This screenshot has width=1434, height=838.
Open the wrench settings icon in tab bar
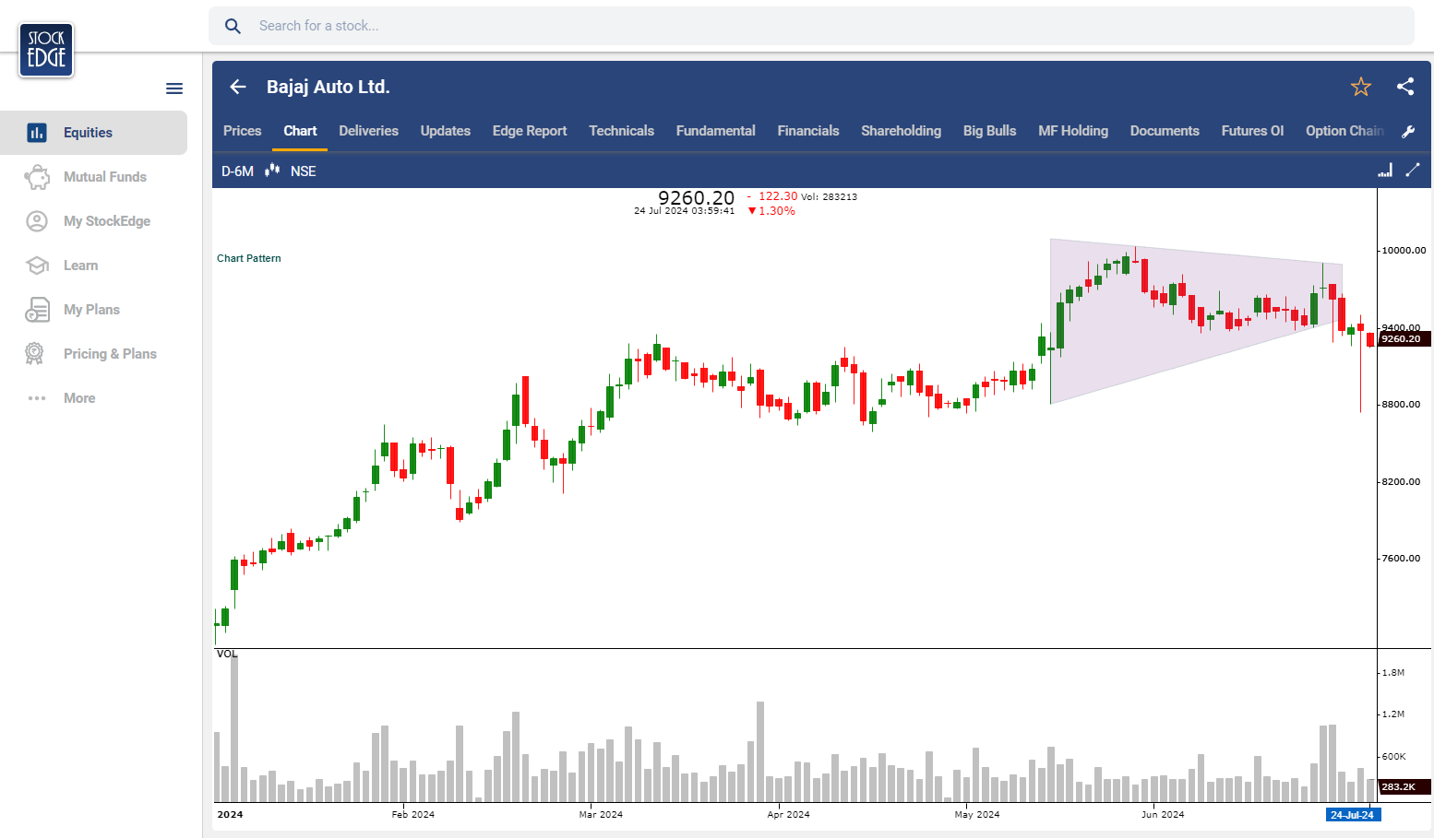1408,132
